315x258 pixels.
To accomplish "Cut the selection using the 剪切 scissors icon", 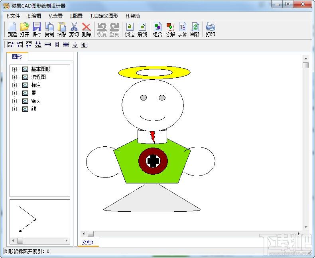I will pos(74,30).
